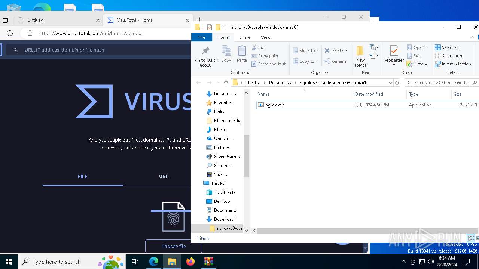479x269 pixels.
Task: Open the File ribbon tab
Action: tap(202, 37)
